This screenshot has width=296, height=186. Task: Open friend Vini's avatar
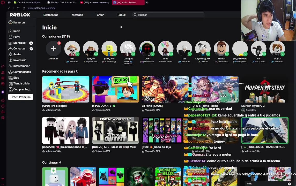72,49
